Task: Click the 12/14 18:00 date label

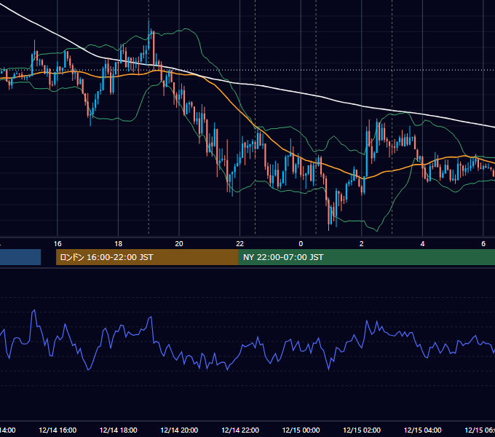Action: point(119,430)
